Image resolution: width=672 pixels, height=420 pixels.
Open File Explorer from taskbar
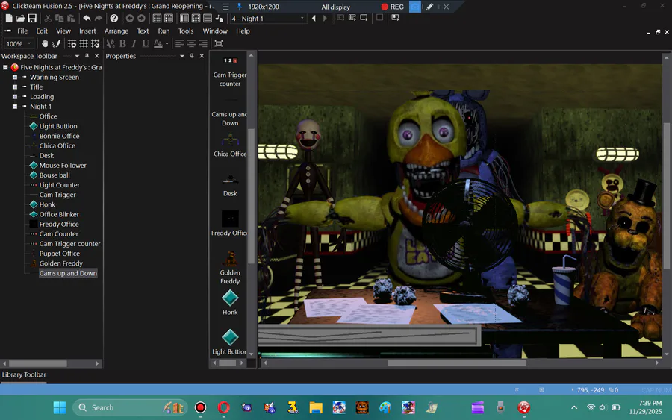(x=316, y=407)
